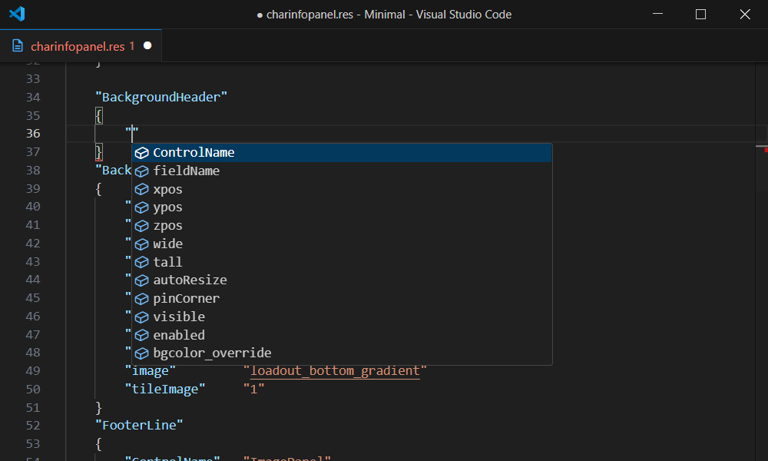Click line number 52 in the gutter
The image size is (768, 461).
point(33,425)
